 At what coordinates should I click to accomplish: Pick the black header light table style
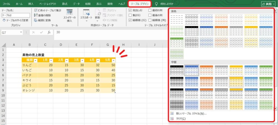(x=192, y=31)
